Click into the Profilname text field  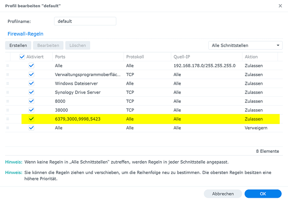click(85, 21)
